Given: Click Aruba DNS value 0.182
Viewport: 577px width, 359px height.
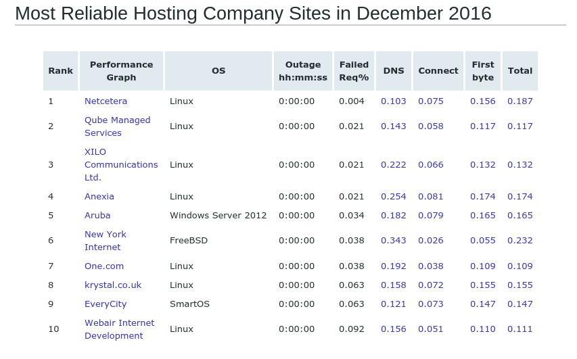Looking at the screenshot, I should 394,215.
